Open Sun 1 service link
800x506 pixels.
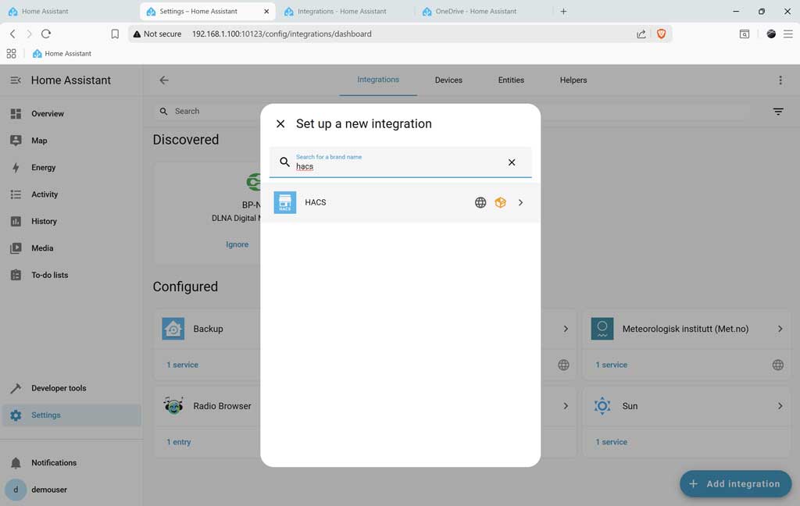pyautogui.click(x=611, y=442)
